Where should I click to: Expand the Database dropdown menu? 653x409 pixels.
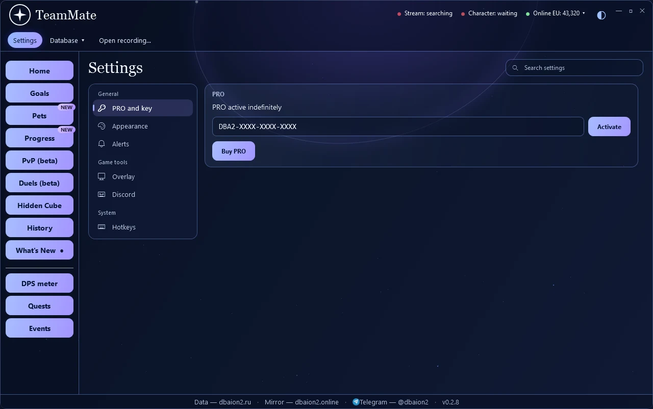pos(67,40)
